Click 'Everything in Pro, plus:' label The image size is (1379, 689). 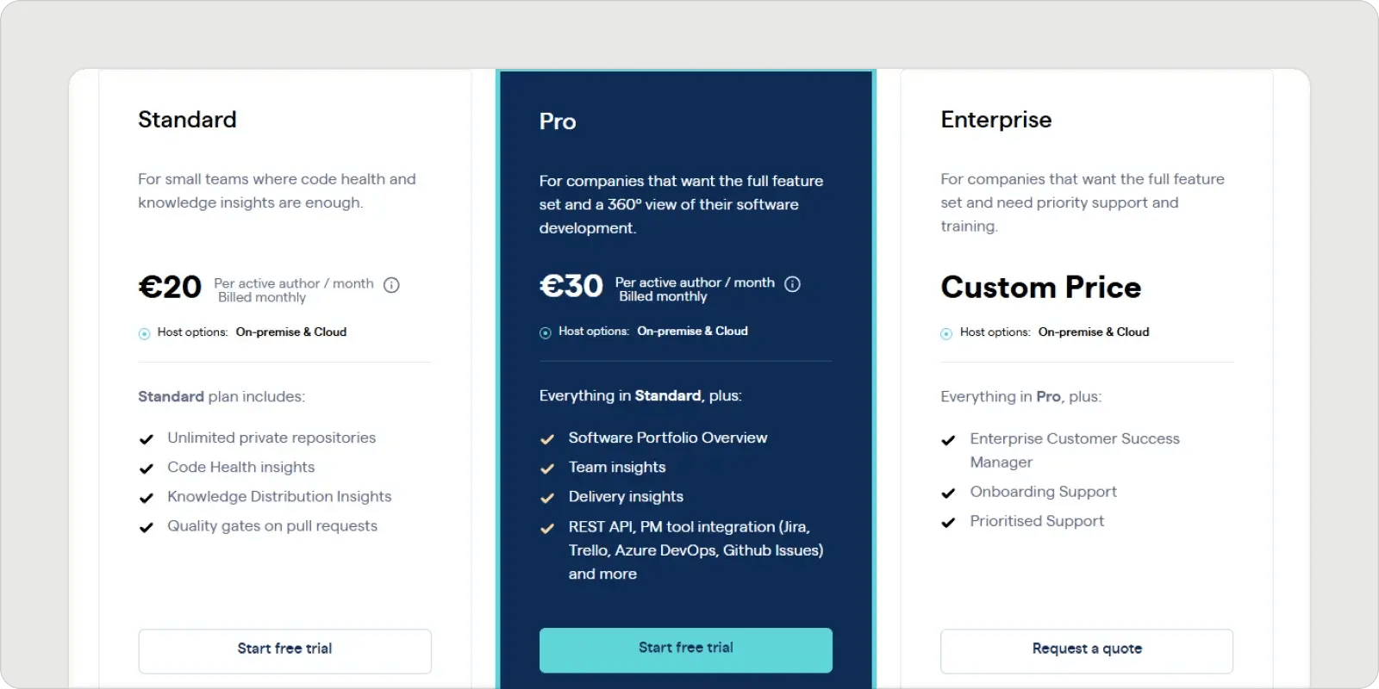click(1021, 396)
